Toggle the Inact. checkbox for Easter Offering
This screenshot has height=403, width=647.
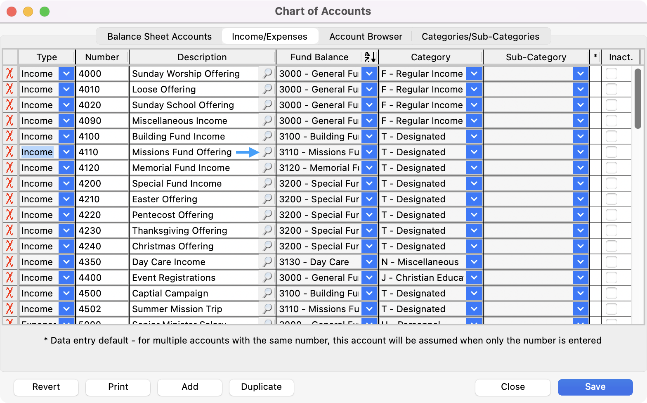pos(611,199)
